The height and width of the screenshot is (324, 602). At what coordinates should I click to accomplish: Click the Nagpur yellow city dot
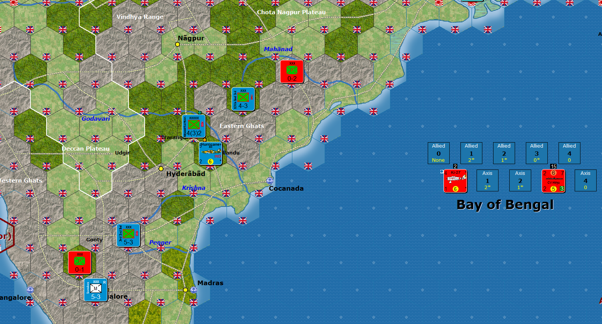(x=177, y=44)
